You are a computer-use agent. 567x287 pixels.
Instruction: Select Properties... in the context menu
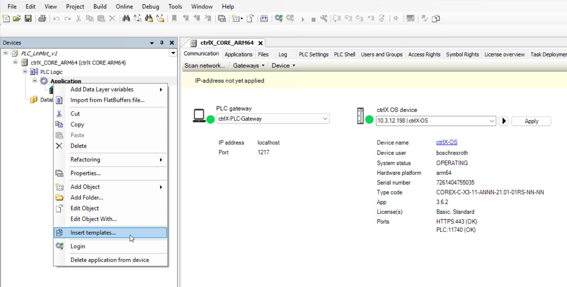[x=85, y=173]
